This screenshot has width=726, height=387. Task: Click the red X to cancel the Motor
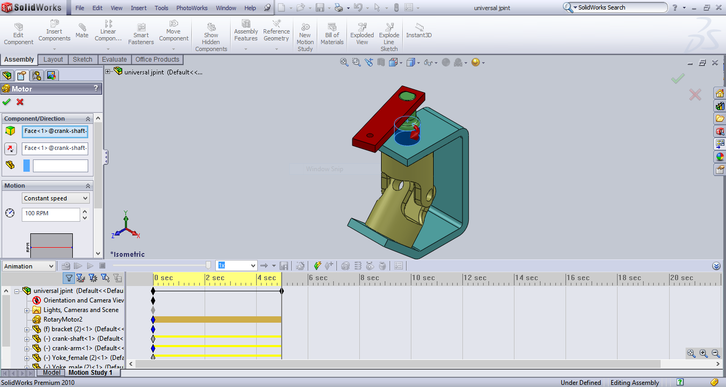(x=20, y=102)
